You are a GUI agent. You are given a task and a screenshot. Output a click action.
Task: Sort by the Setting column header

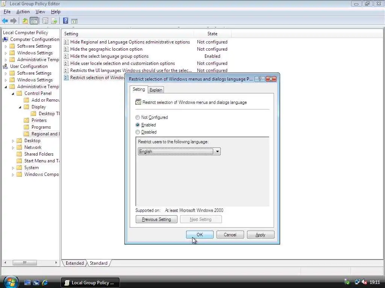128,34
